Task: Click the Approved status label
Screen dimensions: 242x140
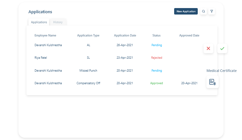Action: (x=156, y=83)
